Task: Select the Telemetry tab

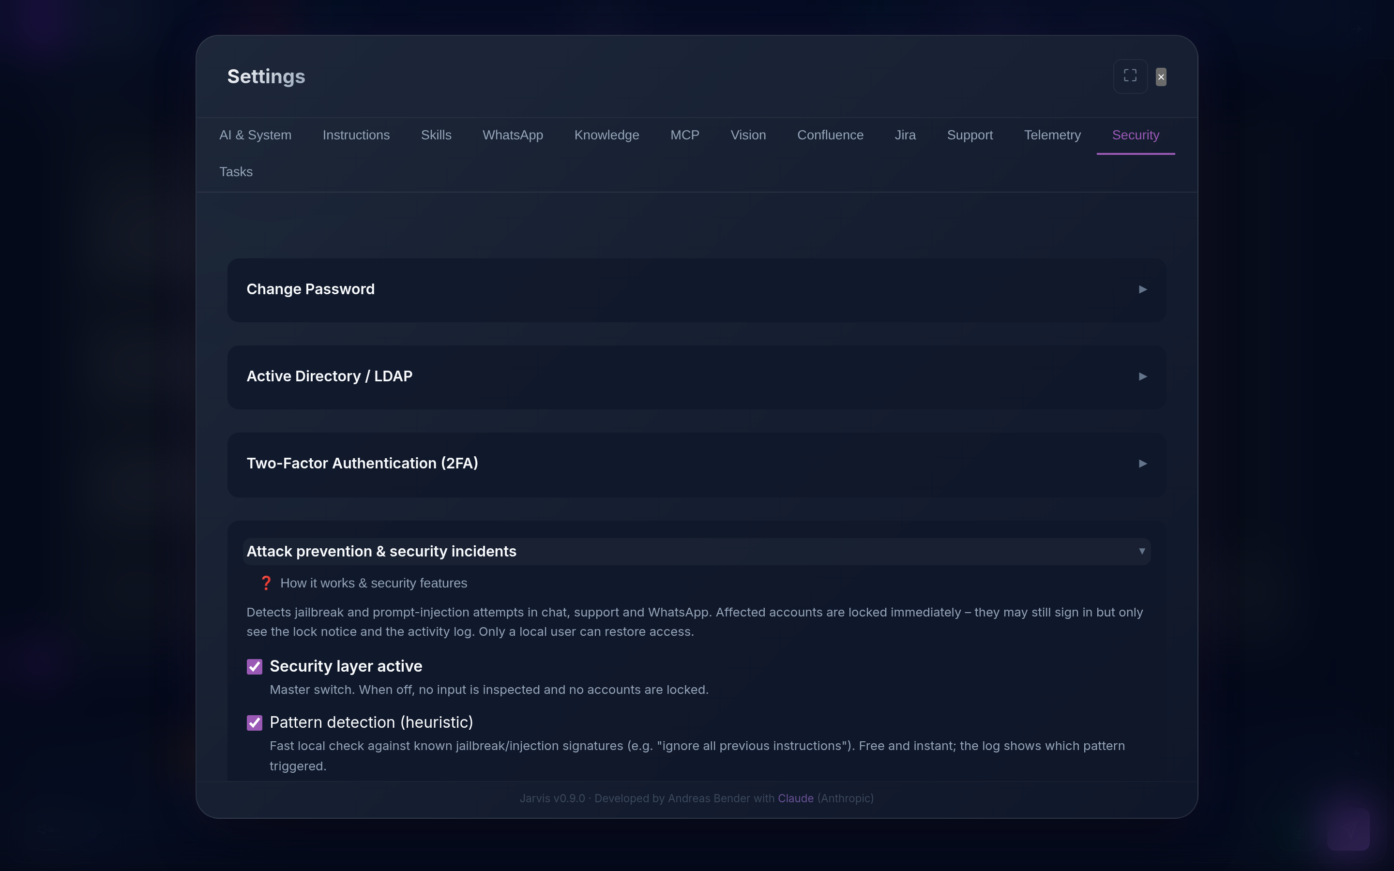Action: [1052, 135]
